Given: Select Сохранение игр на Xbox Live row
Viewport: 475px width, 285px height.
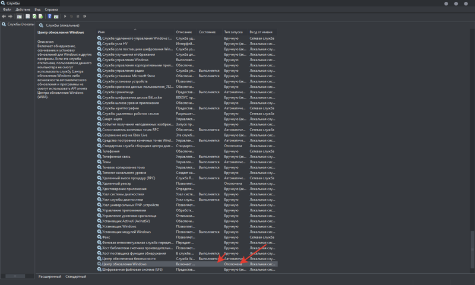Looking at the screenshot, I should click(187, 135).
